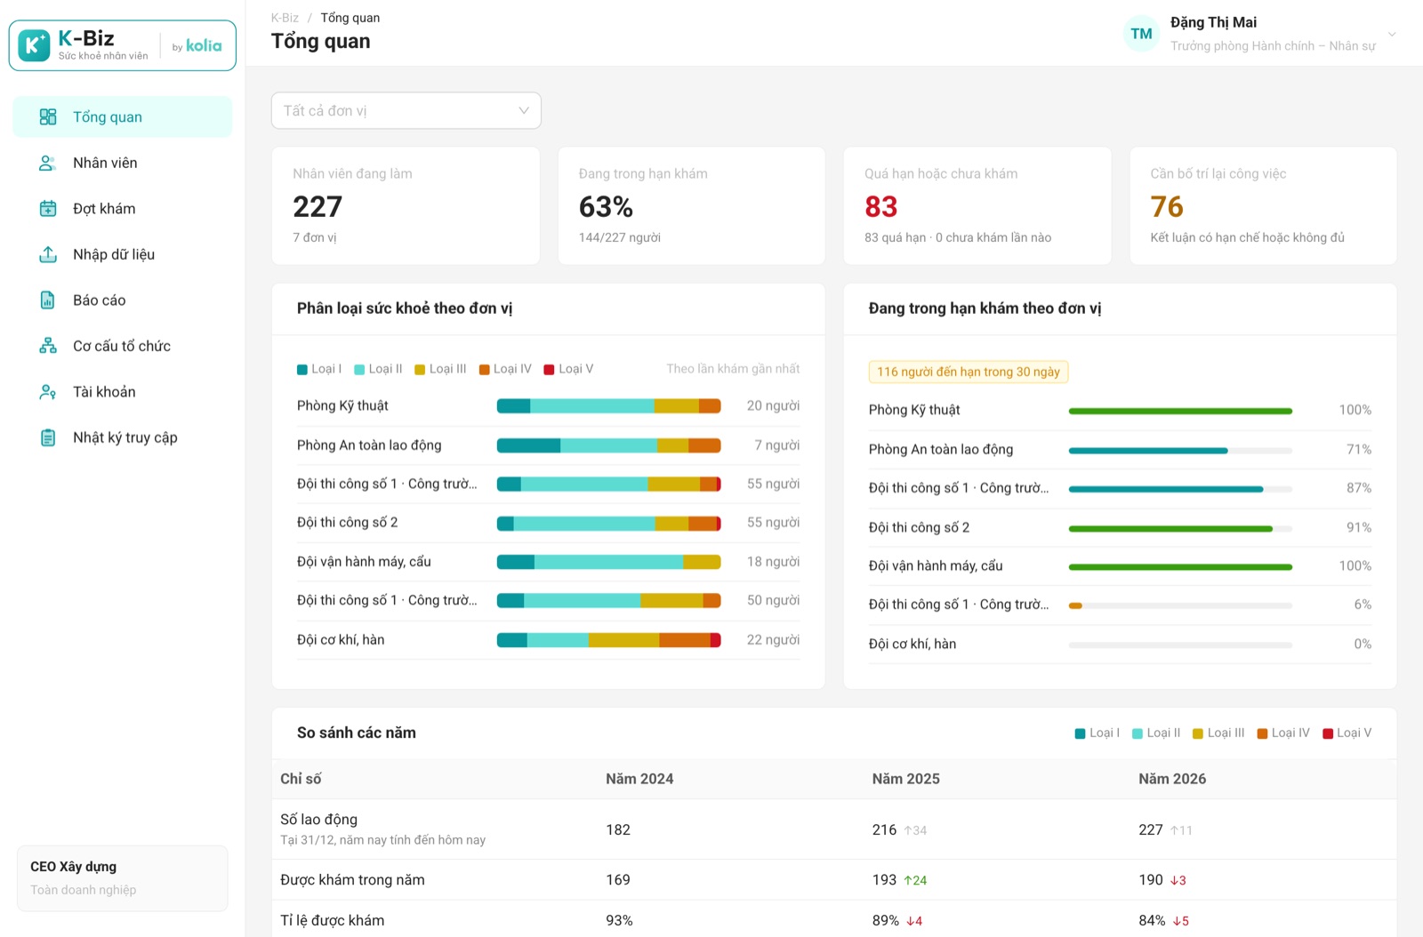Click the Phòng An toàn lao động 71% bar
1423x937 pixels.
tap(1180, 451)
